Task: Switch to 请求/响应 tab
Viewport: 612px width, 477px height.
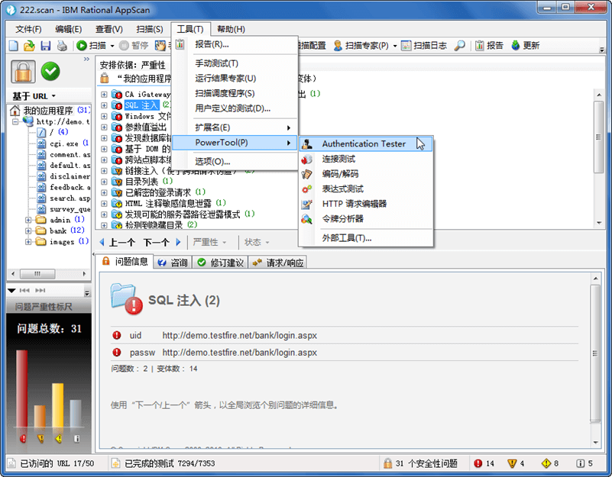Action: coord(278,263)
